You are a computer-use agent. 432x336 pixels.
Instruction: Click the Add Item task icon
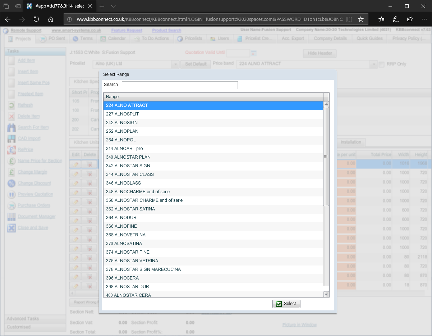[12, 61]
